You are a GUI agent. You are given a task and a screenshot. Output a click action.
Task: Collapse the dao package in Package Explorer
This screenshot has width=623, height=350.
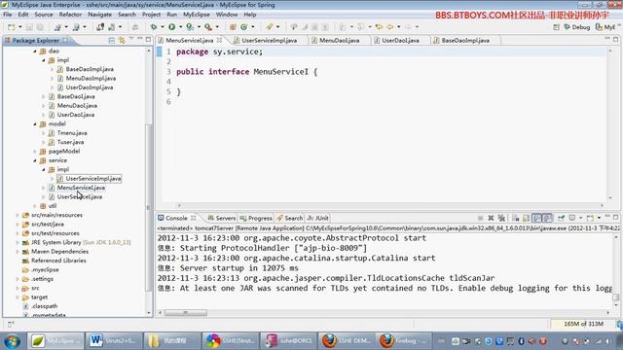click(35, 52)
